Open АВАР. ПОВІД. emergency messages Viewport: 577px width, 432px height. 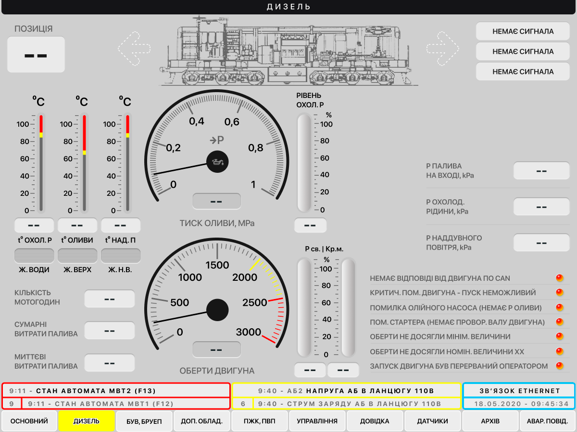tap(548, 421)
